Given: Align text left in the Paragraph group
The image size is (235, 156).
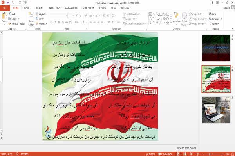Looking at the screenshot, I should click(x=91, y=22).
